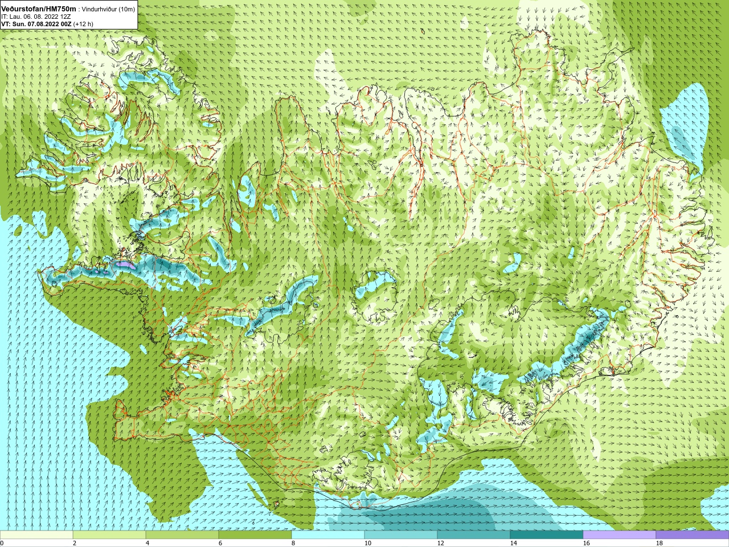
Task: Click the legend value "6"
Action: (x=220, y=543)
